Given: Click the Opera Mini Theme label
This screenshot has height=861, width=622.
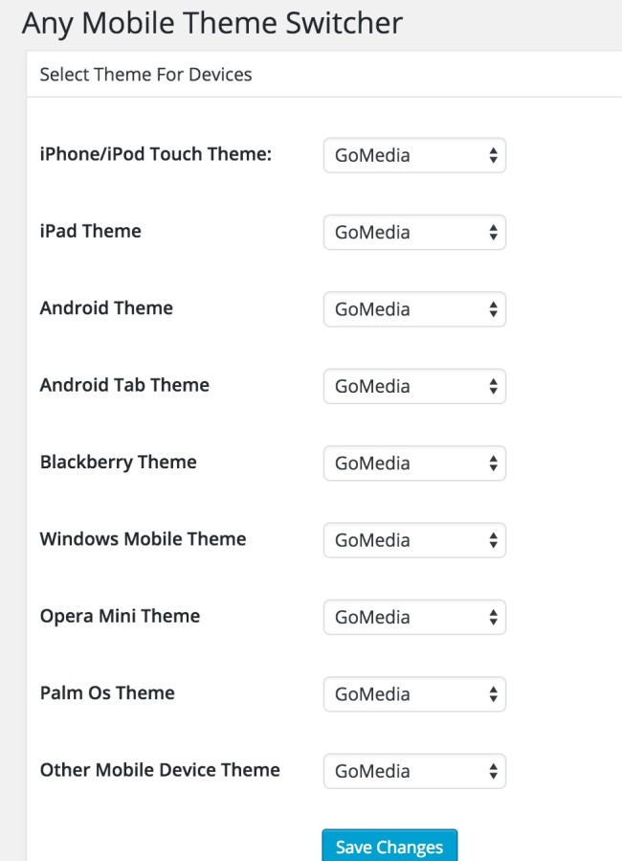Looking at the screenshot, I should (x=120, y=616).
